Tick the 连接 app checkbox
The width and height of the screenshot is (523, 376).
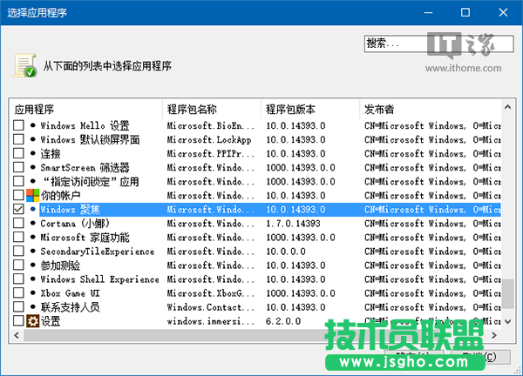tap(18, 154)
